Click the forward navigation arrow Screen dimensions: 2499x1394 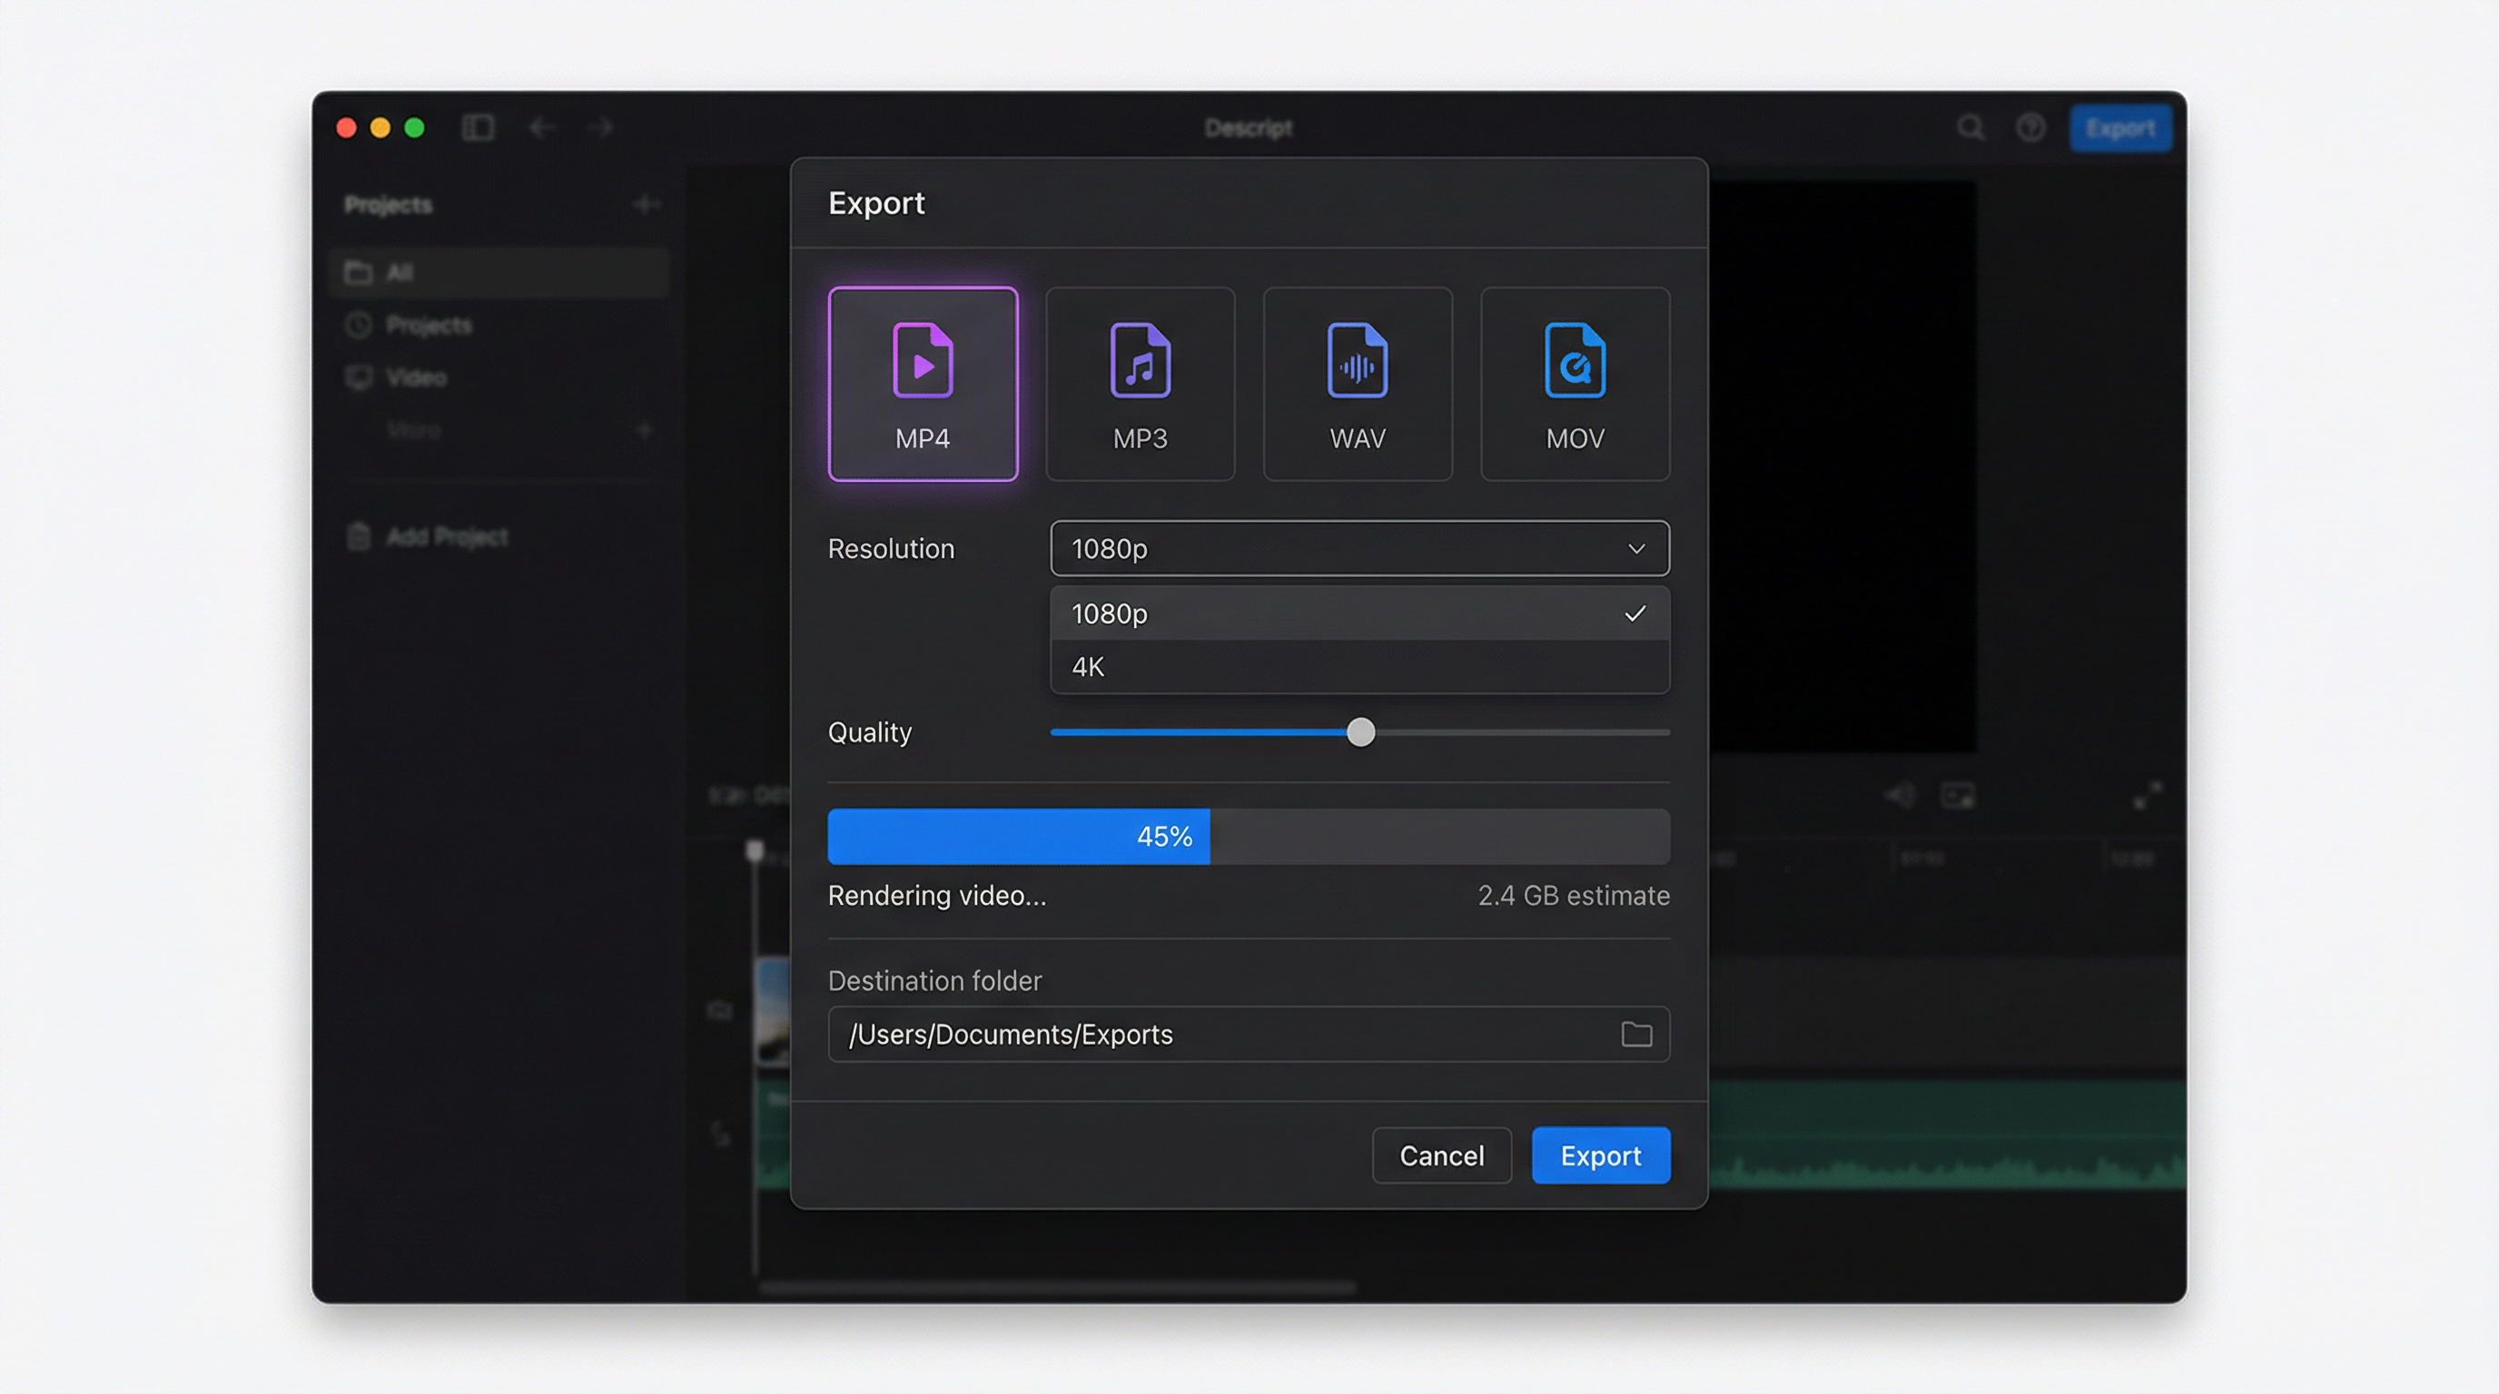click(x=600, y=128)
